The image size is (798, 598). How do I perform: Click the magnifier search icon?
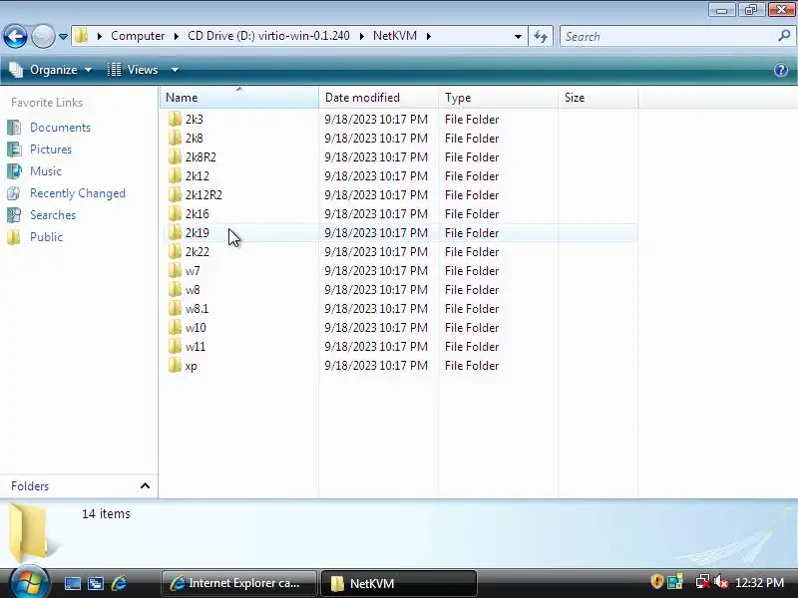tap(784, 36)
